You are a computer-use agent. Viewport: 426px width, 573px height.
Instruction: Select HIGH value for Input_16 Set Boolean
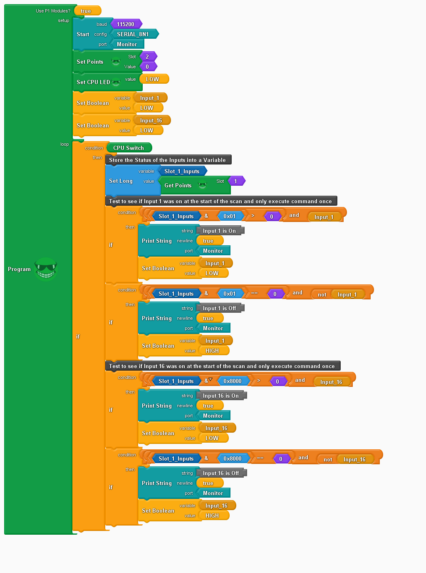tap(214, 516)
